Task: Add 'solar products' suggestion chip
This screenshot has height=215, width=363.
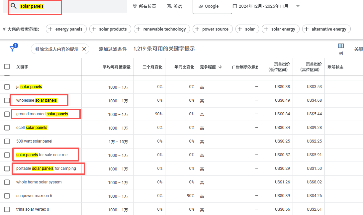Action: [x=110, y=29]
